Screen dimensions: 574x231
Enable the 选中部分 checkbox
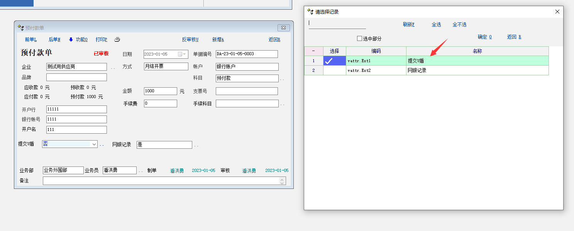click(x=359, y=39)
